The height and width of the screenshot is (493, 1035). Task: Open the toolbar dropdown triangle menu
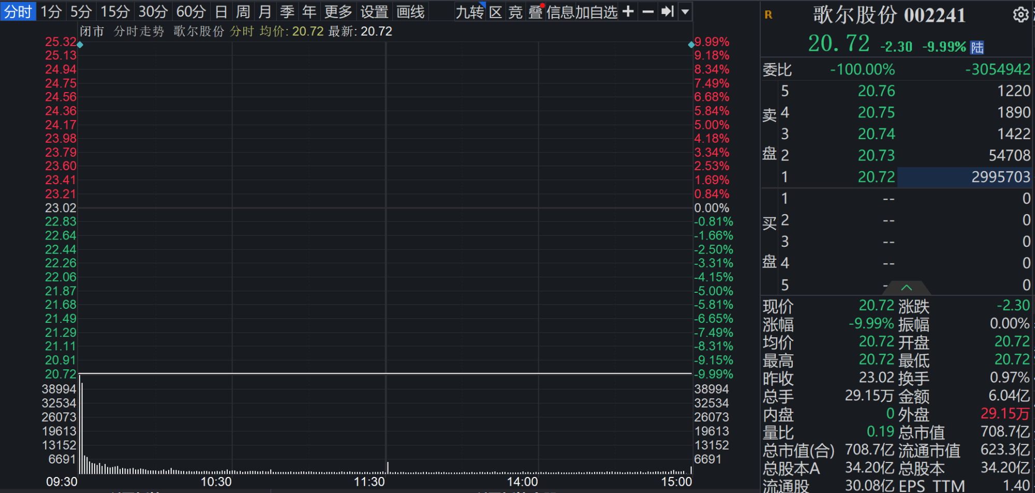685,11
